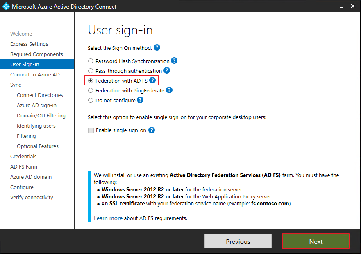
Task: Open Required Components in the sidebar
Action: tap(36, 54)
